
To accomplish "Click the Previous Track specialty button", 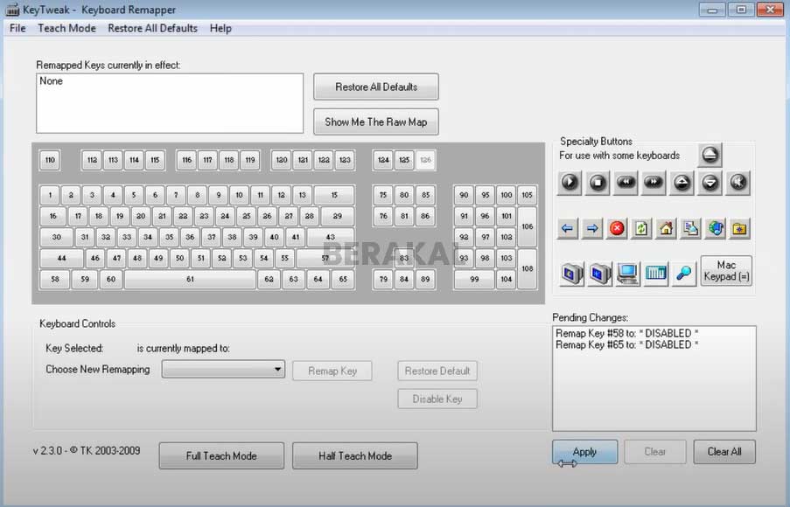I will pos(626,183).
